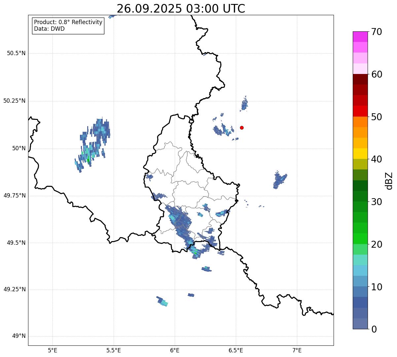
Task: Click the dark maroon colorbar segment below 60
Action: (360, 79)
